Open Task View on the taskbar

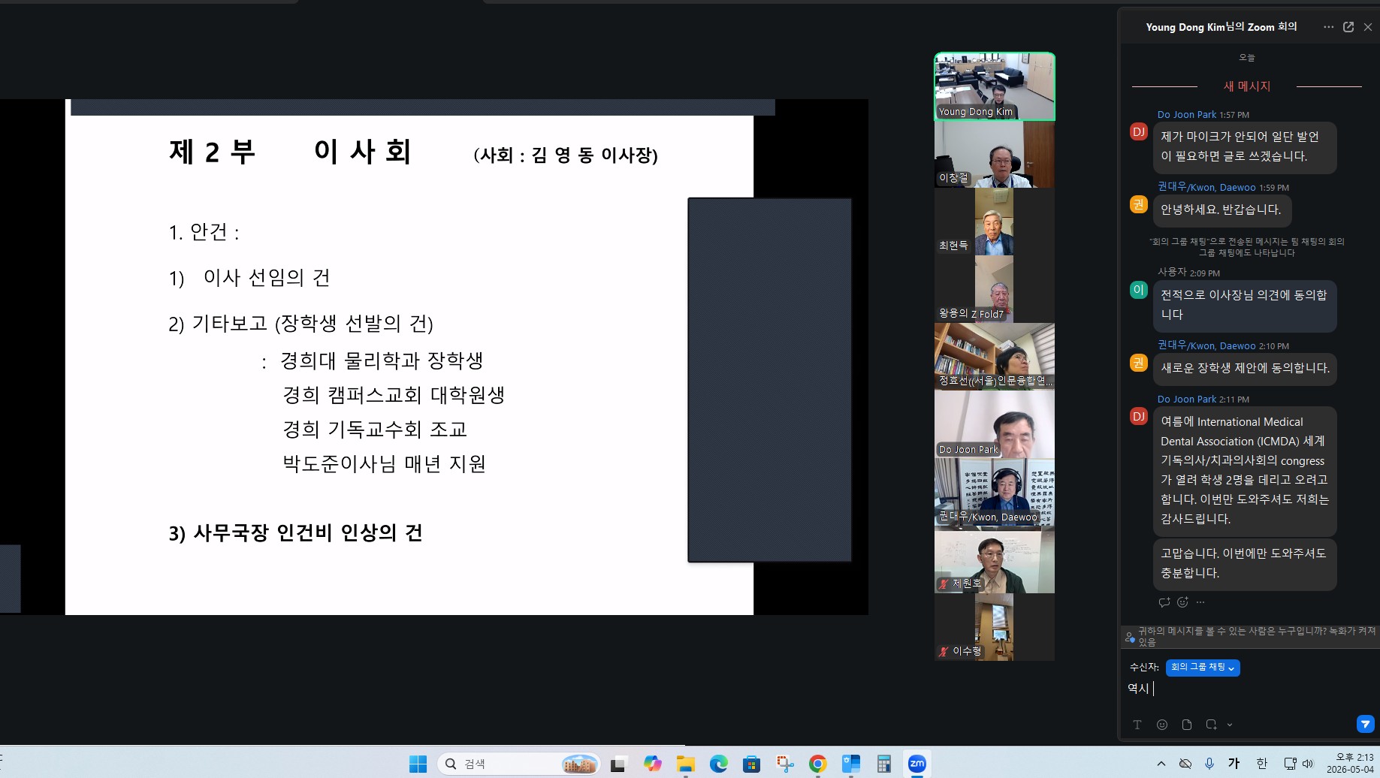(618, 764)
